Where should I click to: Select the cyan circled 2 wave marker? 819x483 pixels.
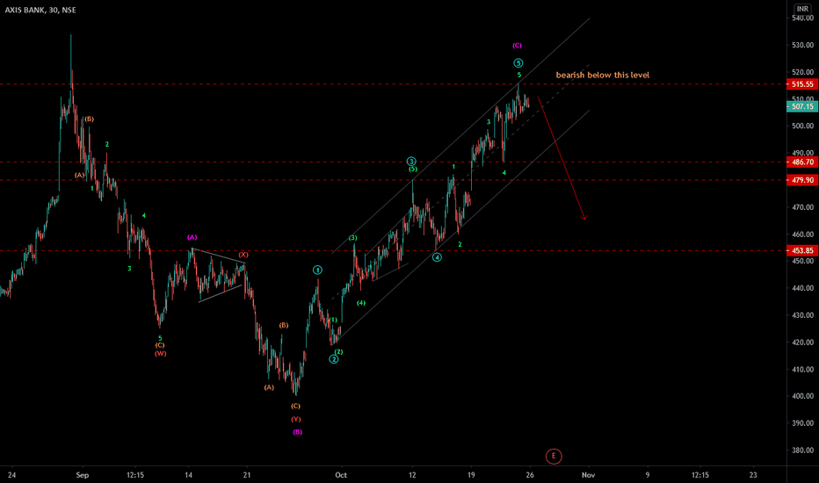point(334,359)
